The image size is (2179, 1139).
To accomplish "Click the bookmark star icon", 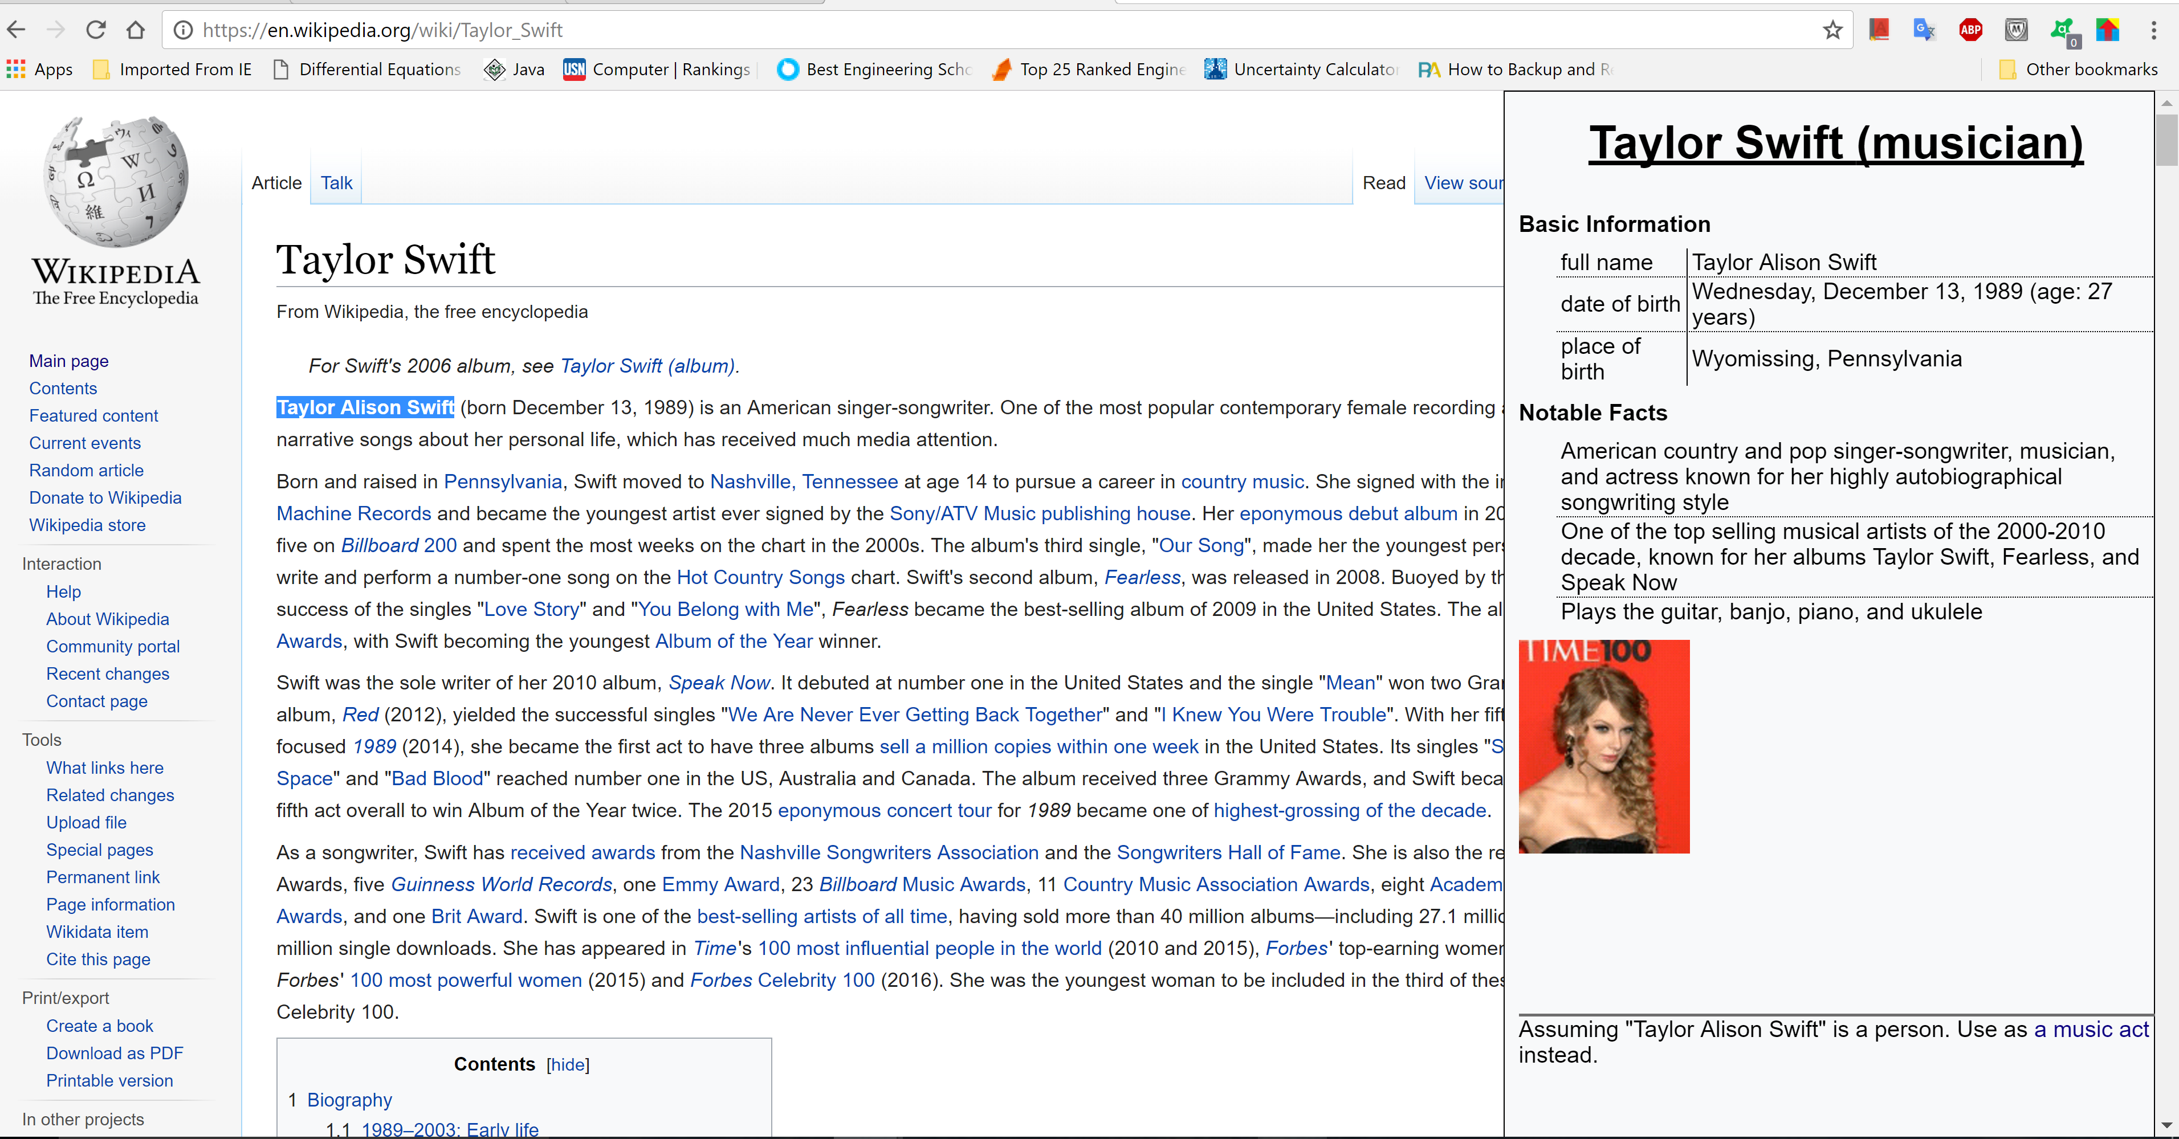I will (x=1832, y=30).
